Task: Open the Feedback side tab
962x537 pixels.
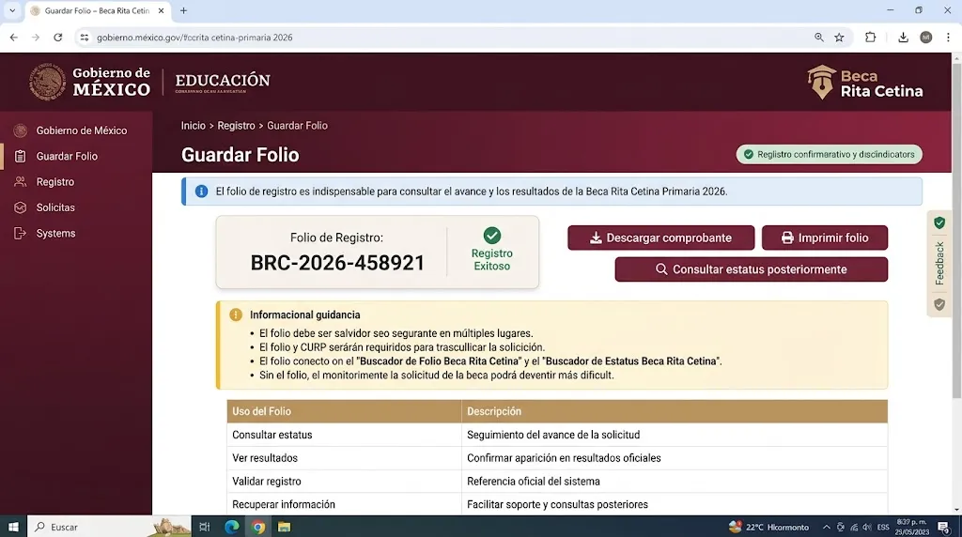Action: tap(939, 264)
